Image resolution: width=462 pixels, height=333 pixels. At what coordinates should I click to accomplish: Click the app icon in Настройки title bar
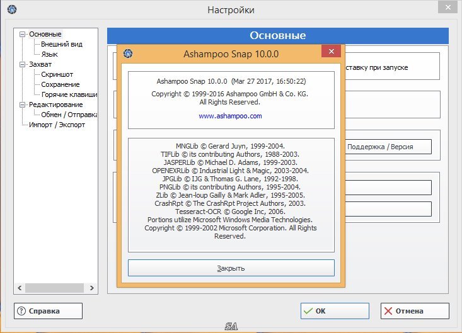click(x=12, y=9)
